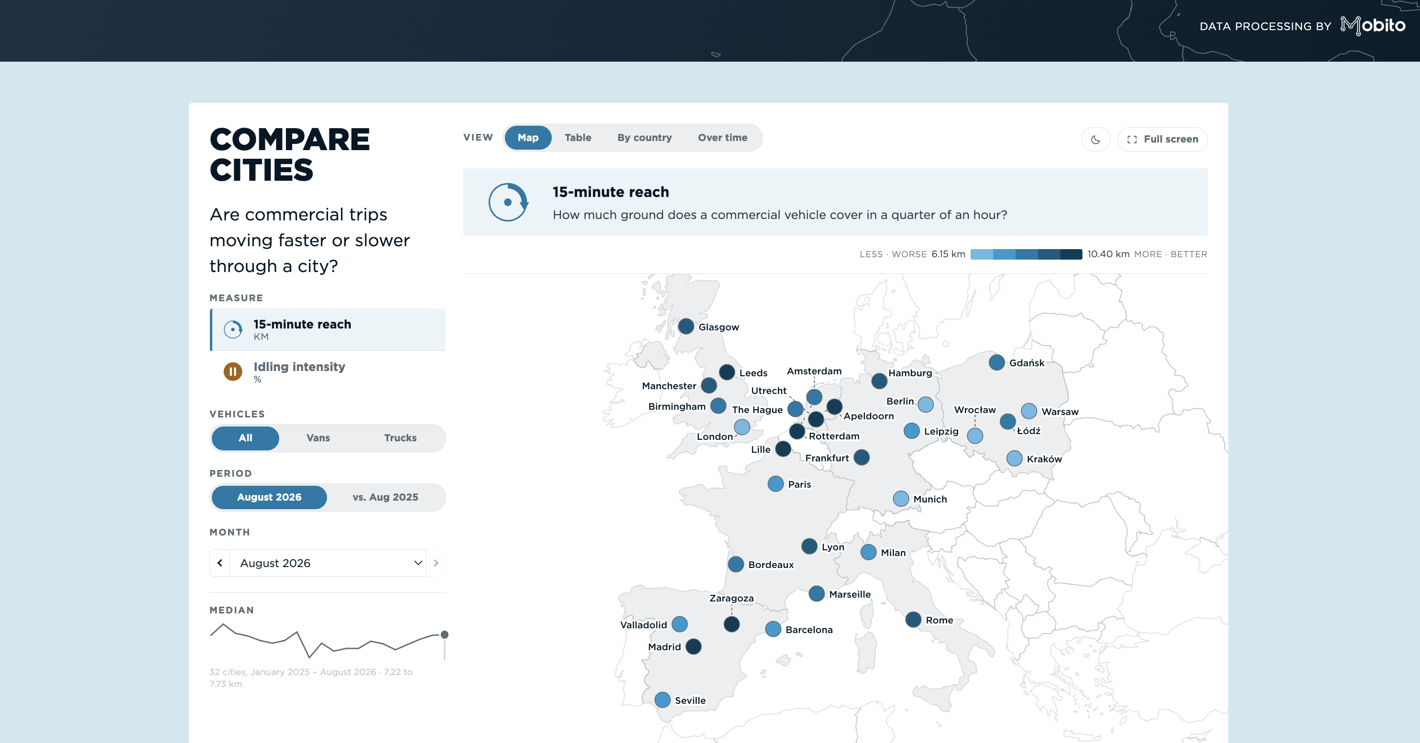Filter vehicles to Vans
Screen dimensions: 1420x743
tap(318, 438)
